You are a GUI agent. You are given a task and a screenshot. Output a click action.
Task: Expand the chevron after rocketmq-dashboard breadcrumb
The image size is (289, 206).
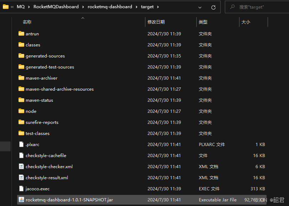coord(136,7)
